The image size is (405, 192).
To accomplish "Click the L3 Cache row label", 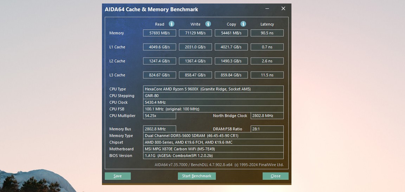I will pos(117,75).
